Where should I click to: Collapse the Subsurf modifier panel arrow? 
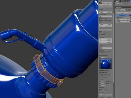[x=117, y=10]
